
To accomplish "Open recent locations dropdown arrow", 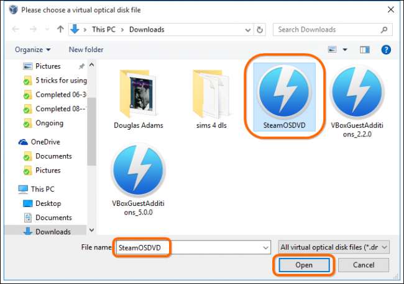I will [47, 30].
